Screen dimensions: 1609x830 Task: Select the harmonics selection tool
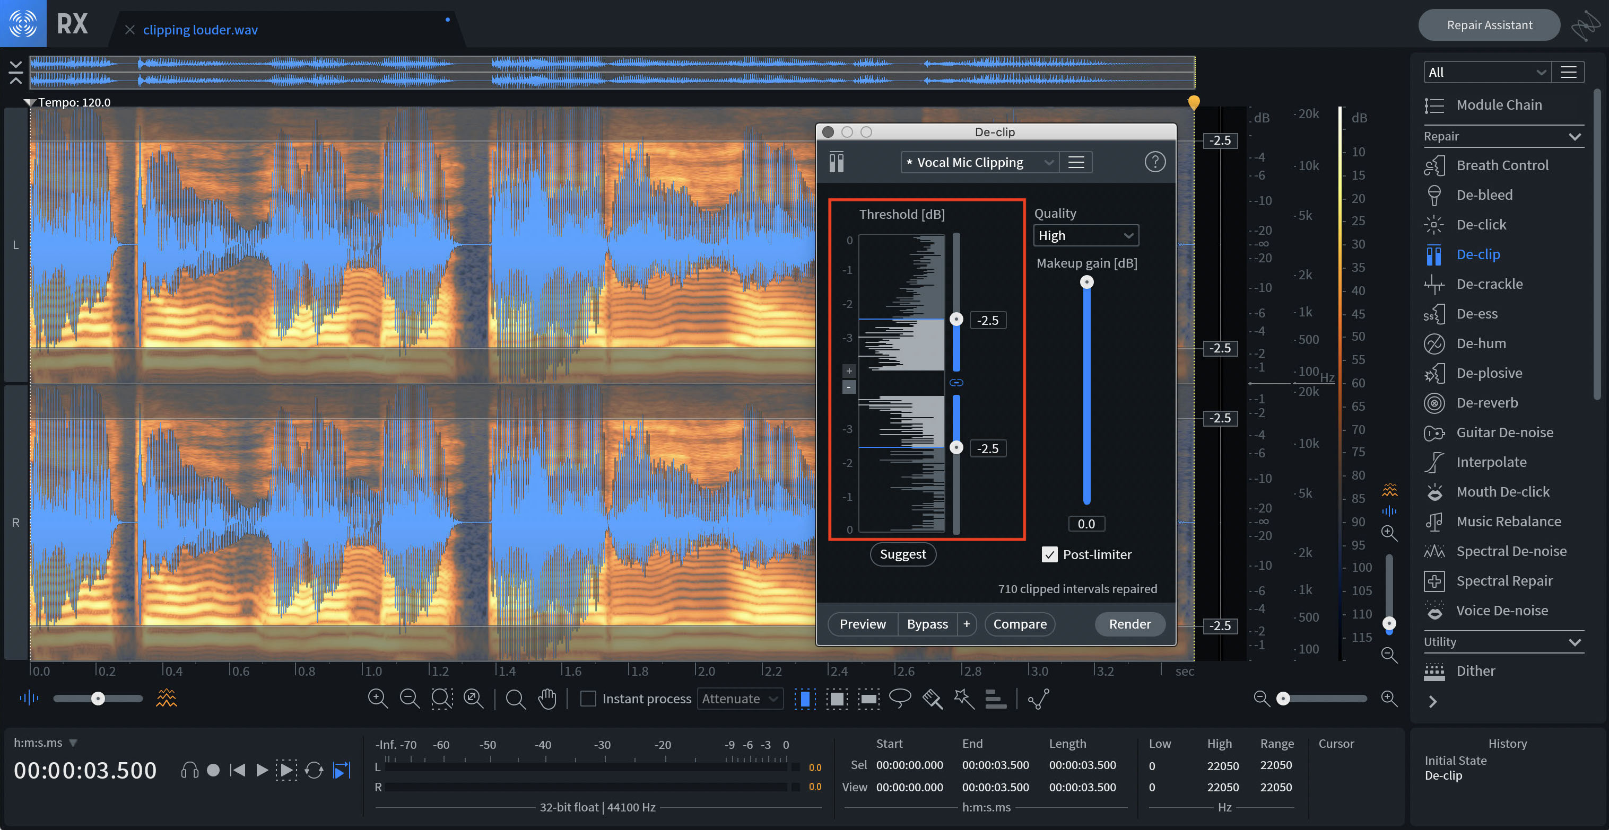point(996,699)
